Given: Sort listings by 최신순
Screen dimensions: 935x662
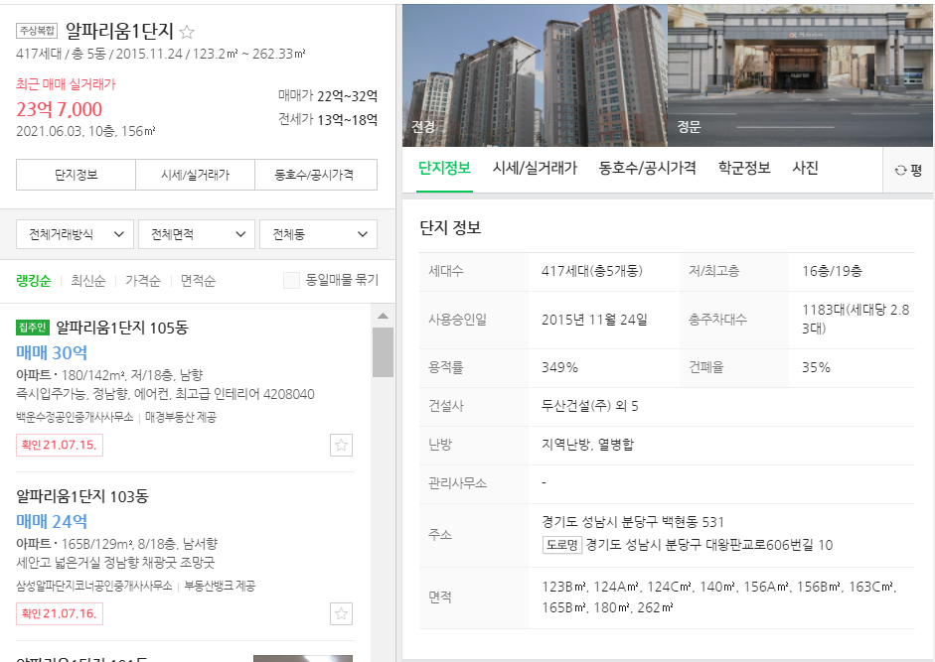Looking at the screenshot, I should pyautogui.click(x=87, y=281).
